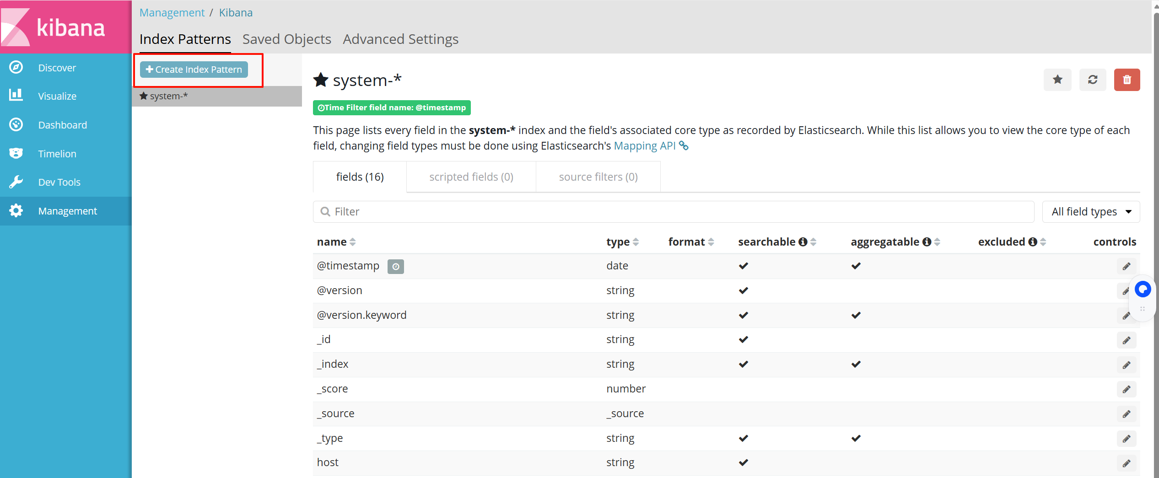Open the Index Patterns tab
1159x478 pixels.
pyautogui.click(x=185, y=39)
